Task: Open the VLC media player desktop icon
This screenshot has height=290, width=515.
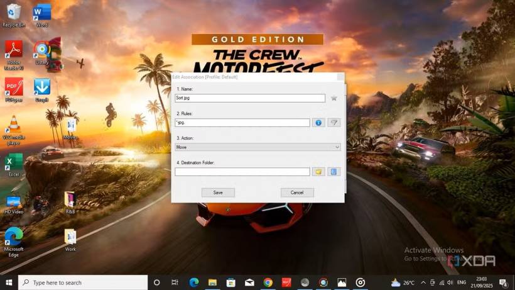Action: pyautogui.click(x=13, y=128)
